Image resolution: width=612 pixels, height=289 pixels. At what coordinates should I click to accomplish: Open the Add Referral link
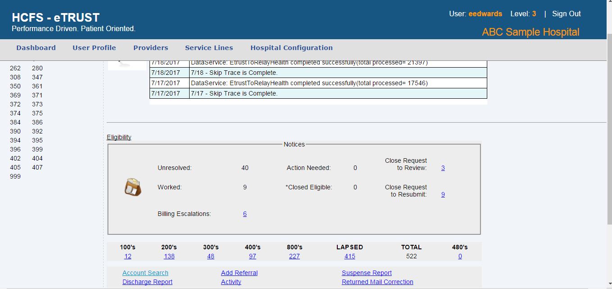[x=239, y=273]
